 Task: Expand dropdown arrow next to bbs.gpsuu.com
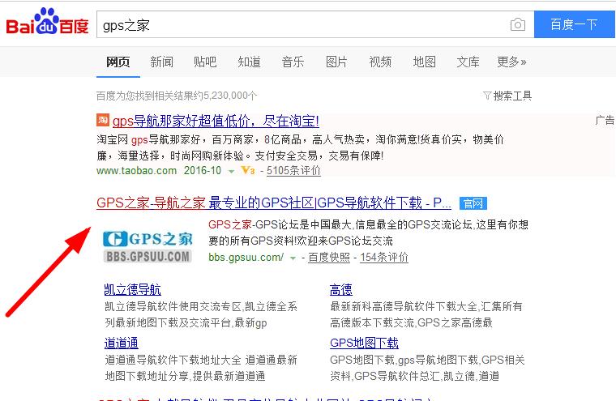point(293,258)
